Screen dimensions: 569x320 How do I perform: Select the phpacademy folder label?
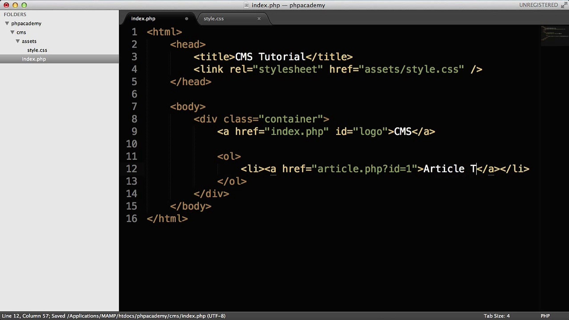26,23
